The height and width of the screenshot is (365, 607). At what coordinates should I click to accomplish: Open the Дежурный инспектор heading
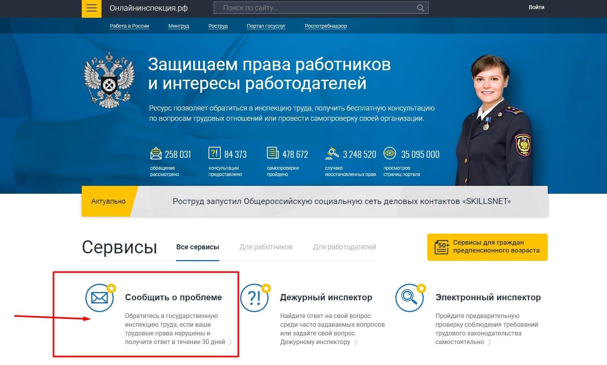(x=326, y=298)
